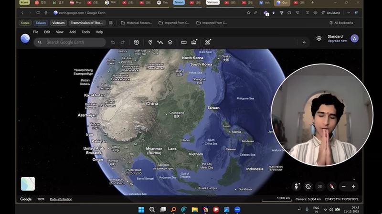This screenshot has height=214, width=382.
Task: Open the View menu
Action: 60,32
